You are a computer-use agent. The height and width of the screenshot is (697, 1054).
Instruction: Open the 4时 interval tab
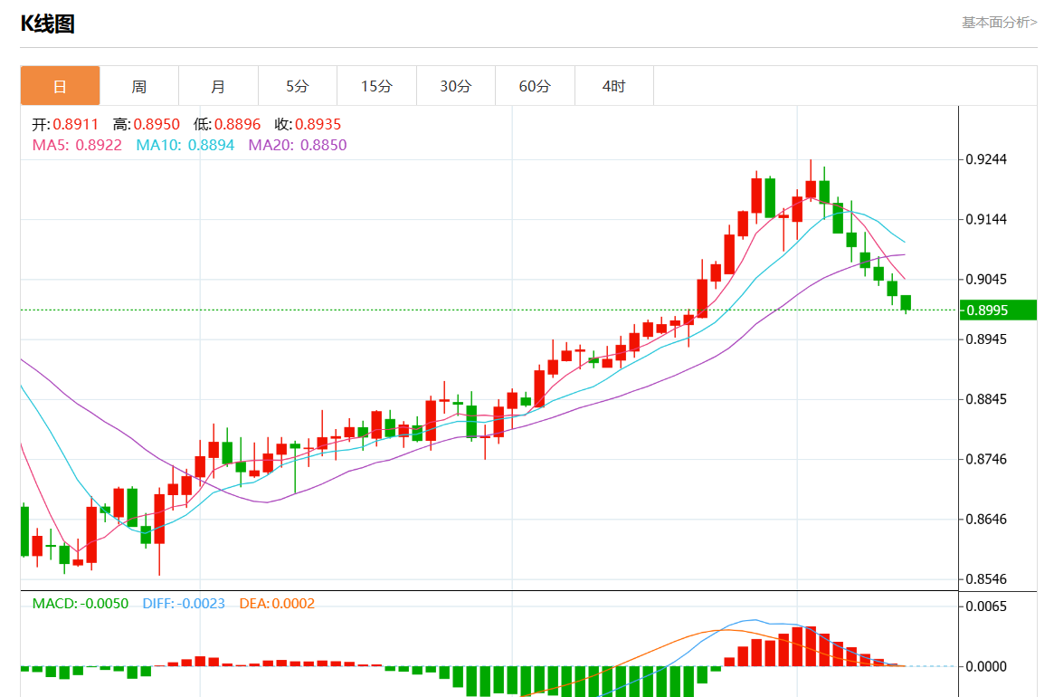(x=613, y=86)
